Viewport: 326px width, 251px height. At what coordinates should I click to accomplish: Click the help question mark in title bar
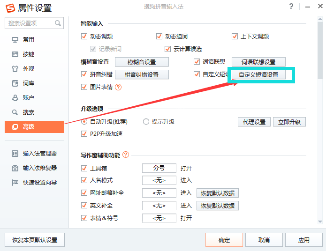coord(291,7)
